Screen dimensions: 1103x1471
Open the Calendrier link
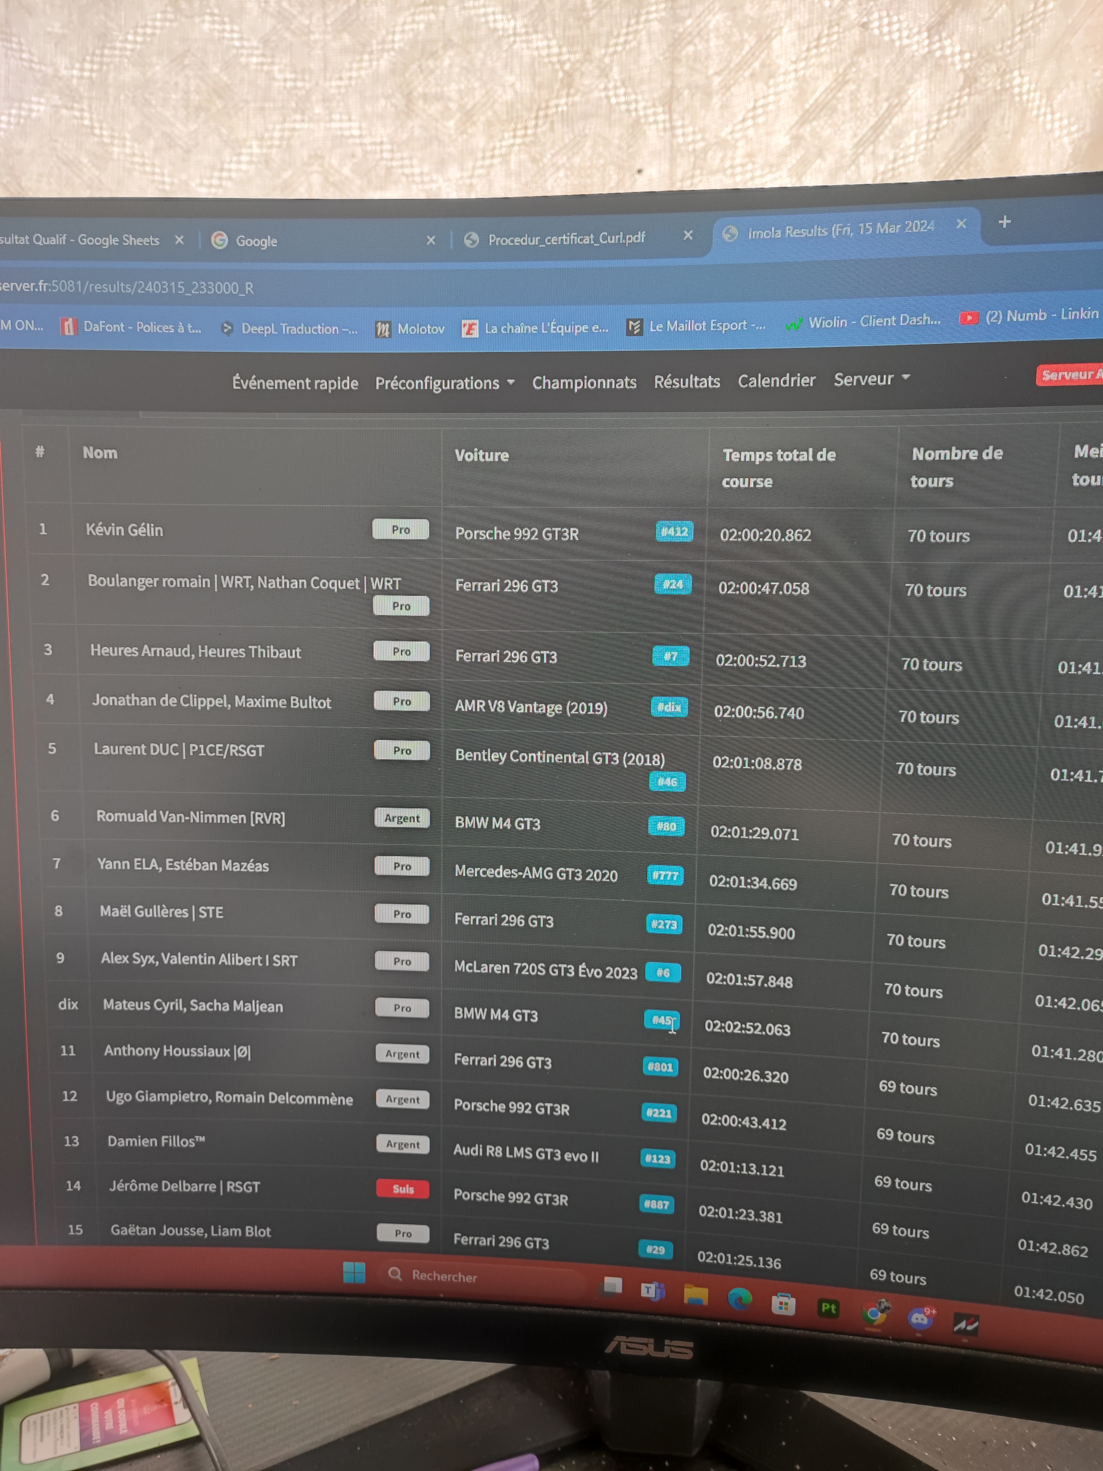pyautogui.click(x=776, y=380)
